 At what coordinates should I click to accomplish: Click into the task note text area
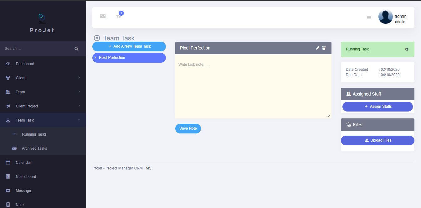pos(253,86)
